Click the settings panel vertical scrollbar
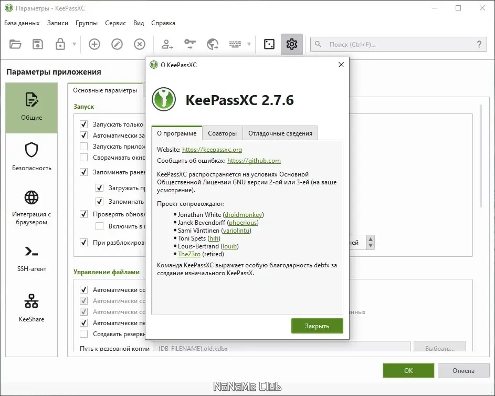This screenshot has width=495, height=396. click(481, 157)
